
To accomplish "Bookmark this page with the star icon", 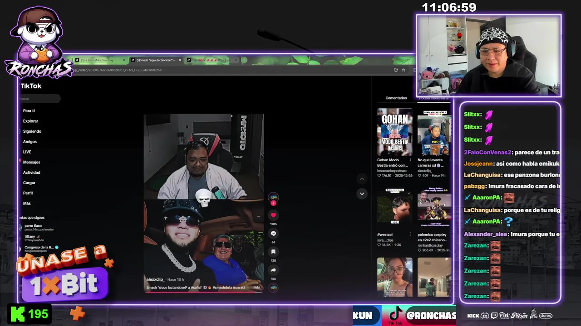I will tap(404, 70).
